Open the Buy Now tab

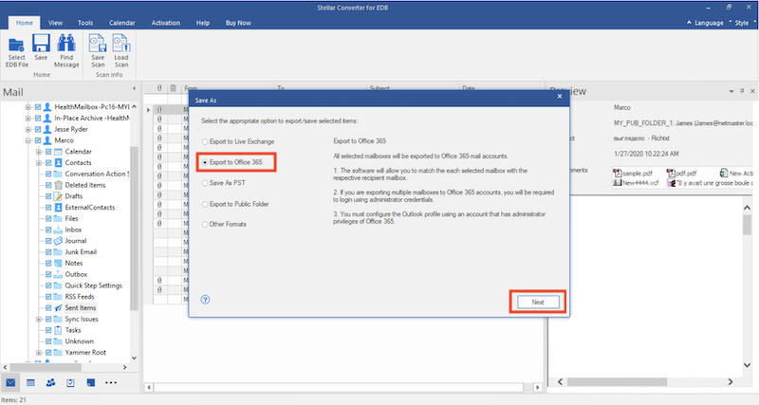(238, 23)
